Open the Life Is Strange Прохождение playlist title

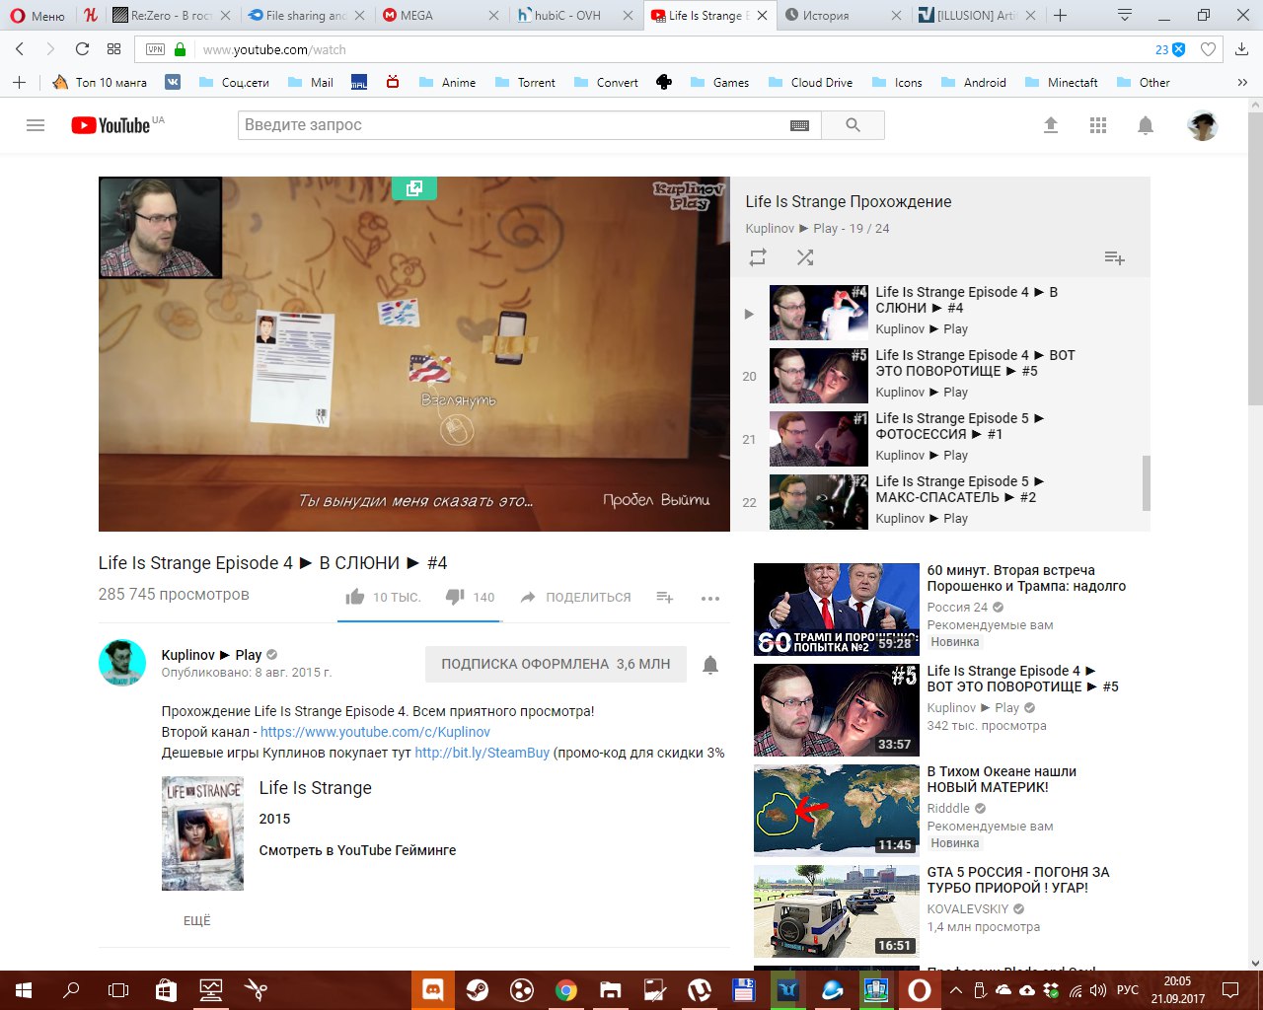(x=849, y=201)
